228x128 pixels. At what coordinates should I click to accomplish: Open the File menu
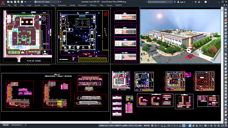[9, 5]
